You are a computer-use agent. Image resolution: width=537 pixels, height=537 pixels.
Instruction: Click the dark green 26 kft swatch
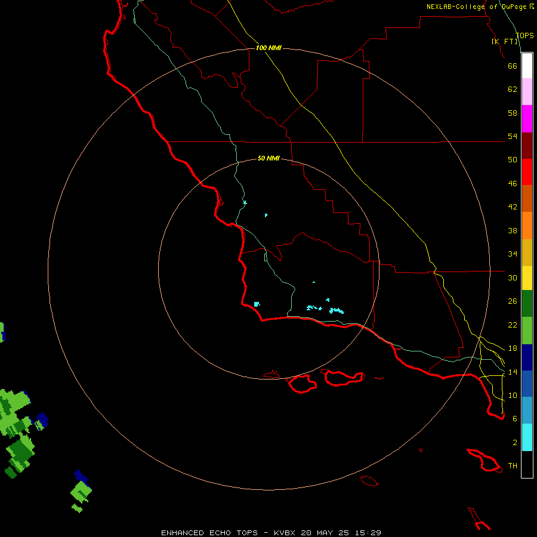point(527,304)
